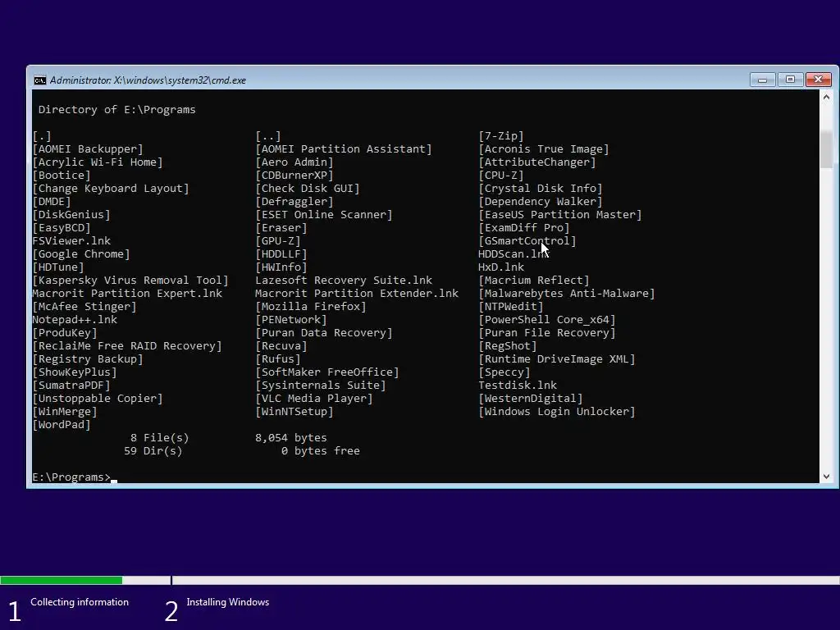Click the [PowerShell Core_x64] entry
Viewport: 840px width, 630px height.
coord(547,320)
